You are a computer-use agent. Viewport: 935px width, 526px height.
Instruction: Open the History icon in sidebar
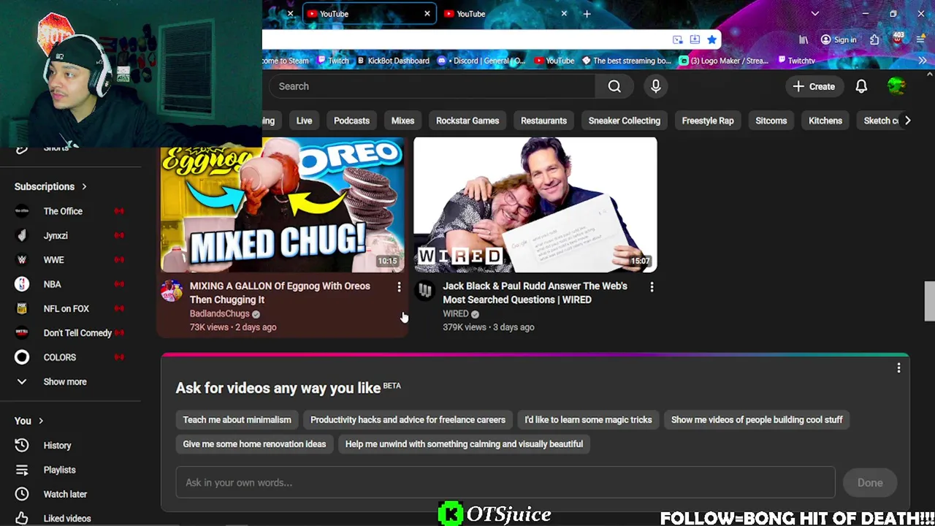[x=22, y=445]
